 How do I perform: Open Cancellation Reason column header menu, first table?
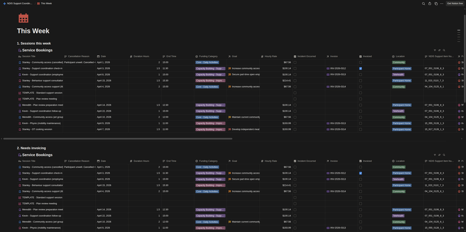(x=79, y=56)
